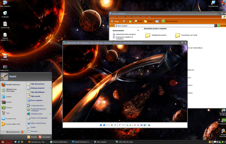Click the Start button
The width and height of the screenshot is (226, 144).
click(6, 142)
